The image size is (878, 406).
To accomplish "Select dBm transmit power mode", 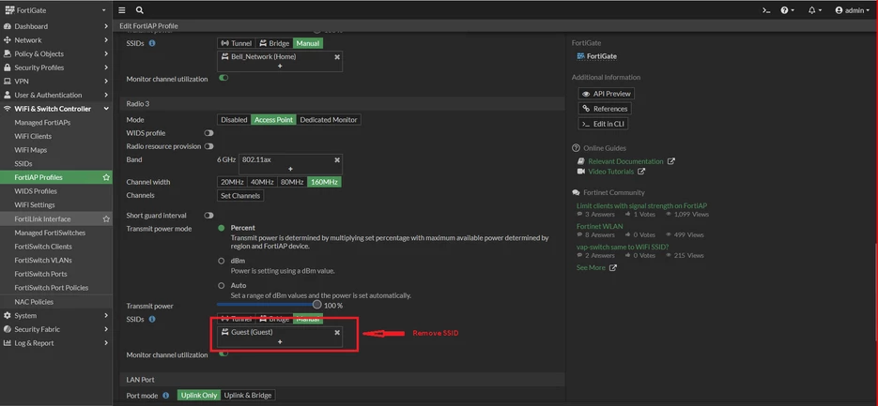I will click(222, 262).
